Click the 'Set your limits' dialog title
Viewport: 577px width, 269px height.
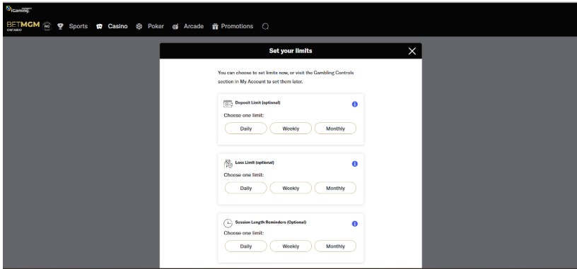(x=291, y=51)
